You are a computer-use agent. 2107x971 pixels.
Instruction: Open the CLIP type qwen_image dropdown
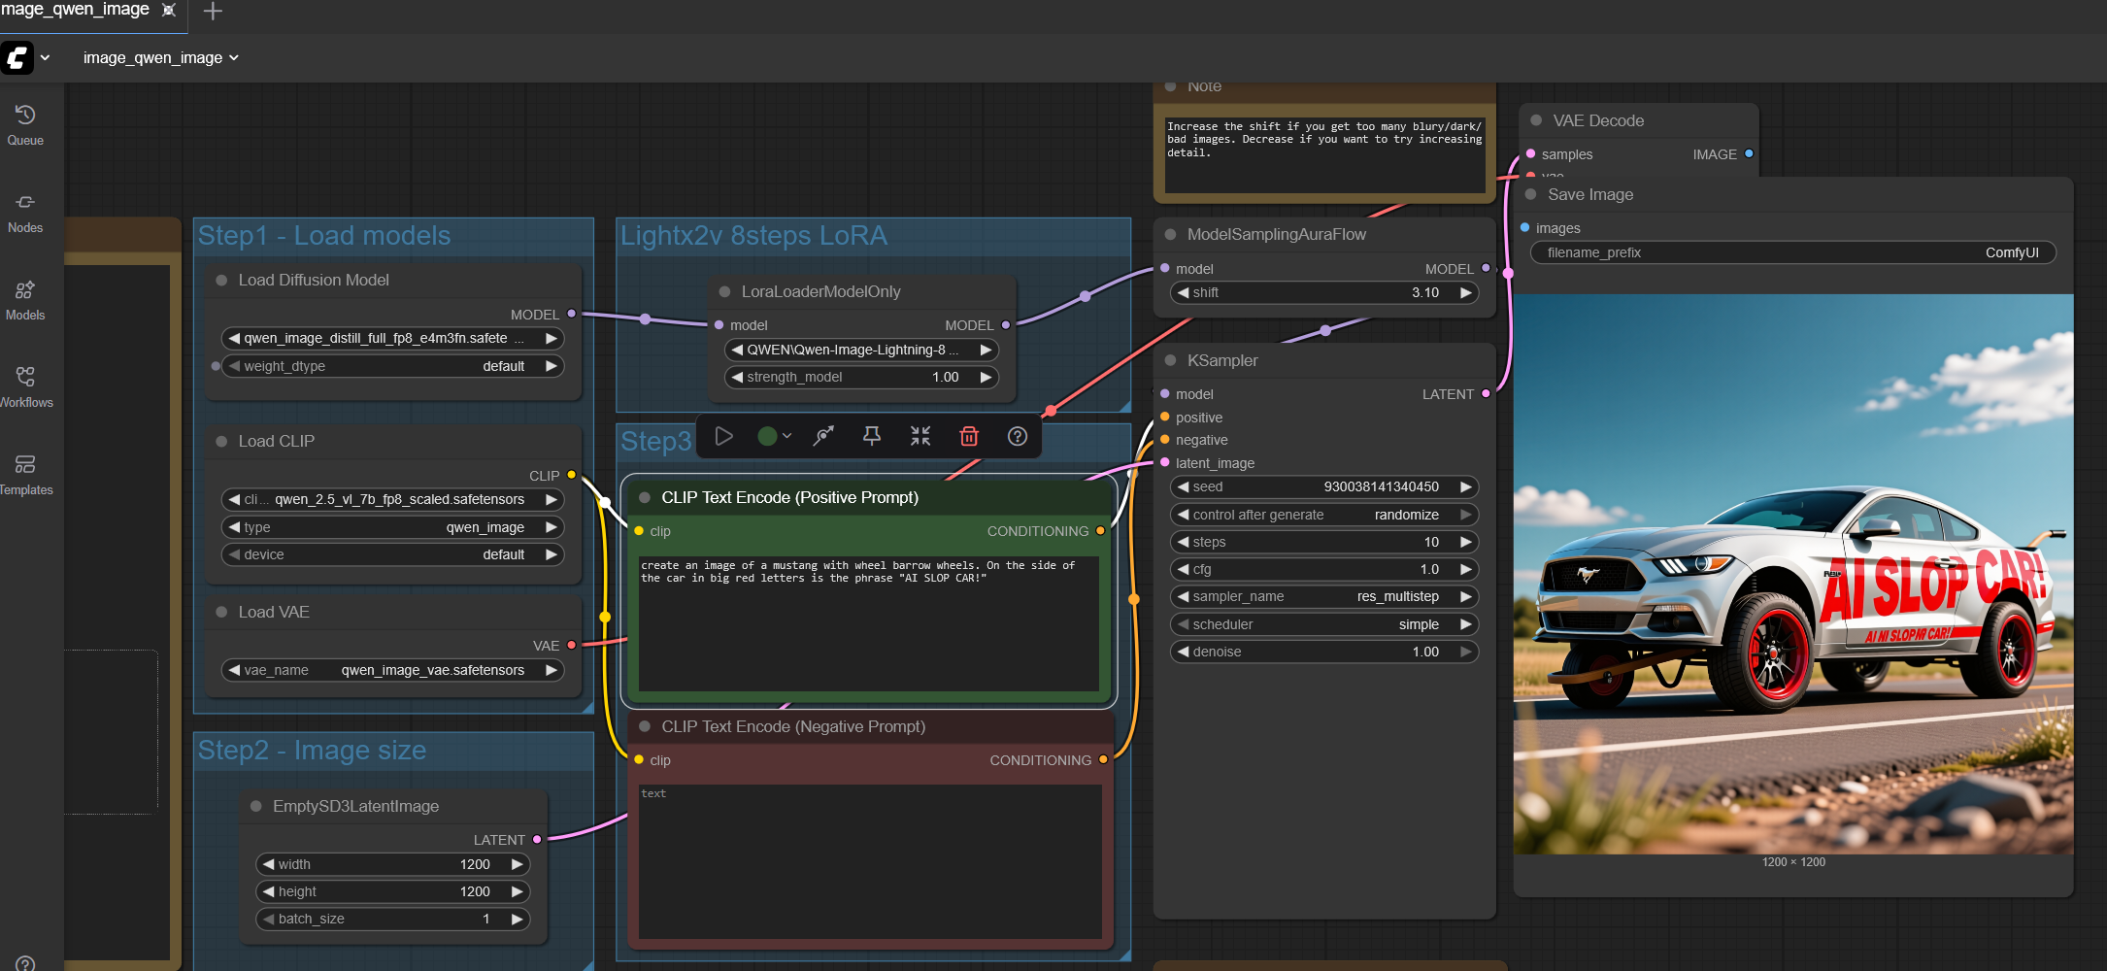[392, 527]
